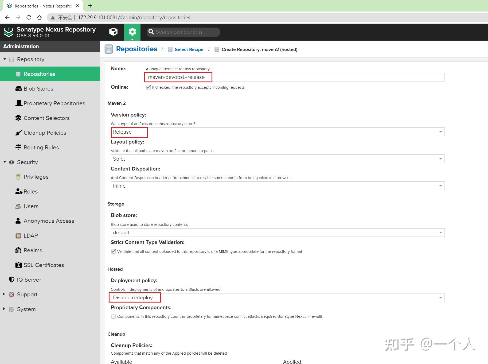Open Routing Rules configuration
Viewport: 488px width, 364px height.
[41, 147]
